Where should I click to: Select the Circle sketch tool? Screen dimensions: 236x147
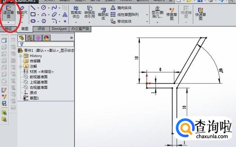(x=44, y=8)
